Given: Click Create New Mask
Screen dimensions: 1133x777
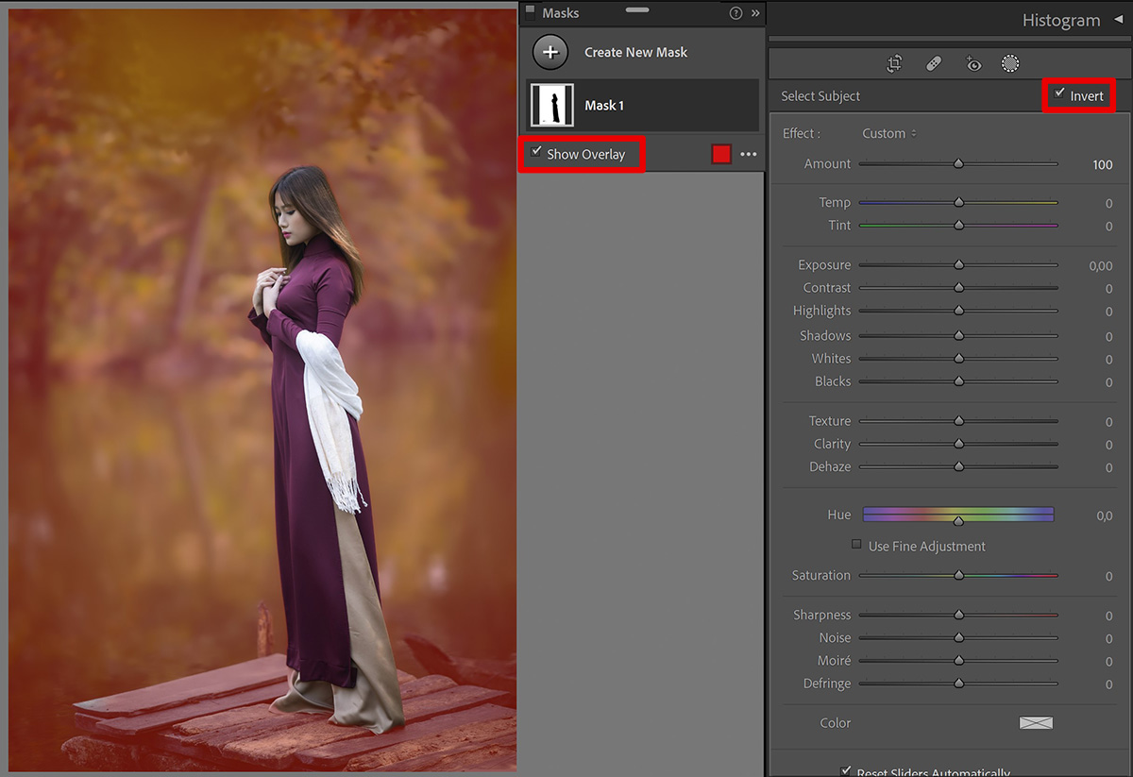Looking at the screenshot, I should coord(636,52).
